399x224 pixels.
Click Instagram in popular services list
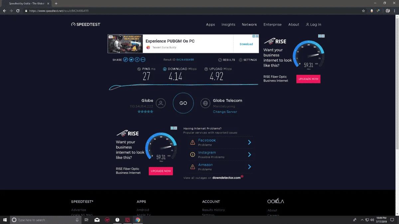(x=207, y=153)
